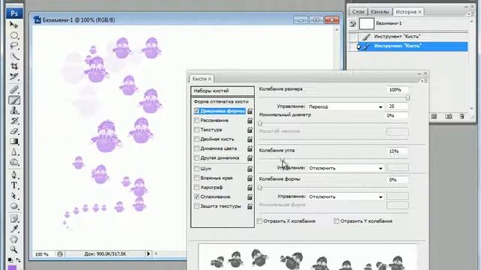481x270 pixels.
Task: Select the Hand tool
Action: 14,239
